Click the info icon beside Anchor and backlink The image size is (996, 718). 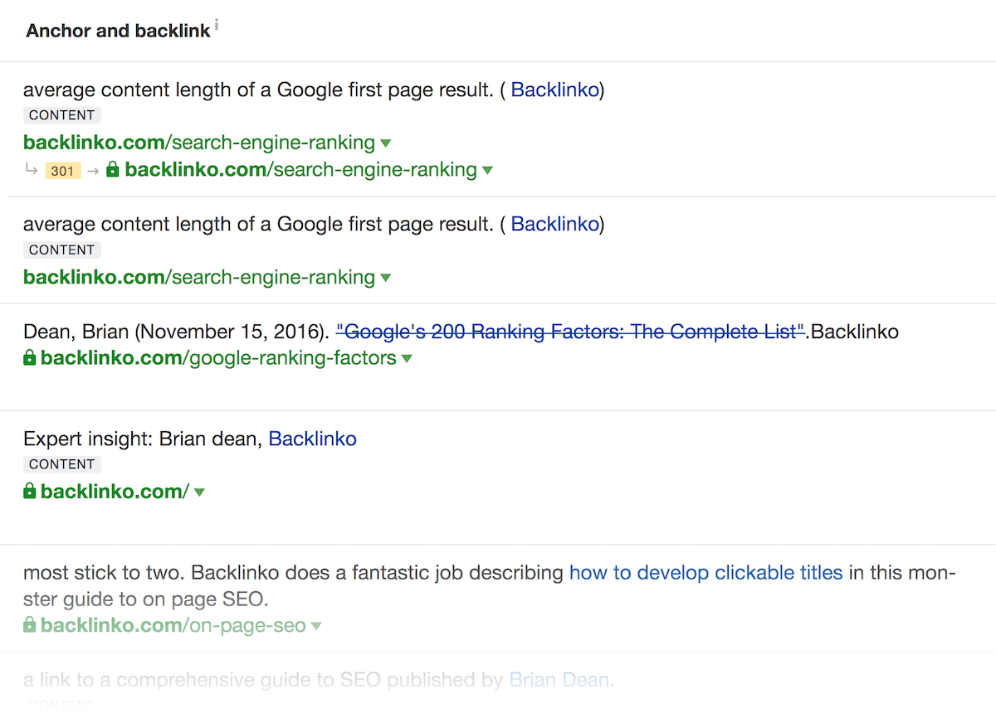pyautogui.click(x=217, y=25)
